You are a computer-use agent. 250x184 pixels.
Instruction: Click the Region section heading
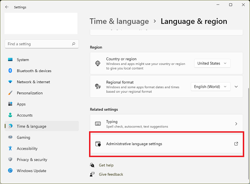click(x=96, y=47)
